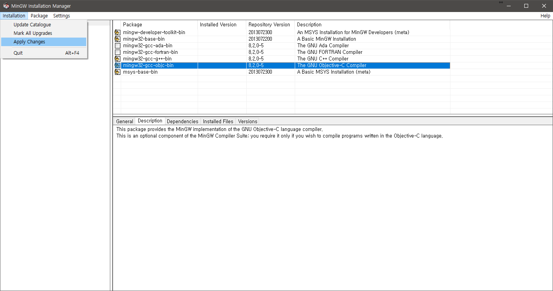Choose Update Catalogue from the menu

click(43, 25)
